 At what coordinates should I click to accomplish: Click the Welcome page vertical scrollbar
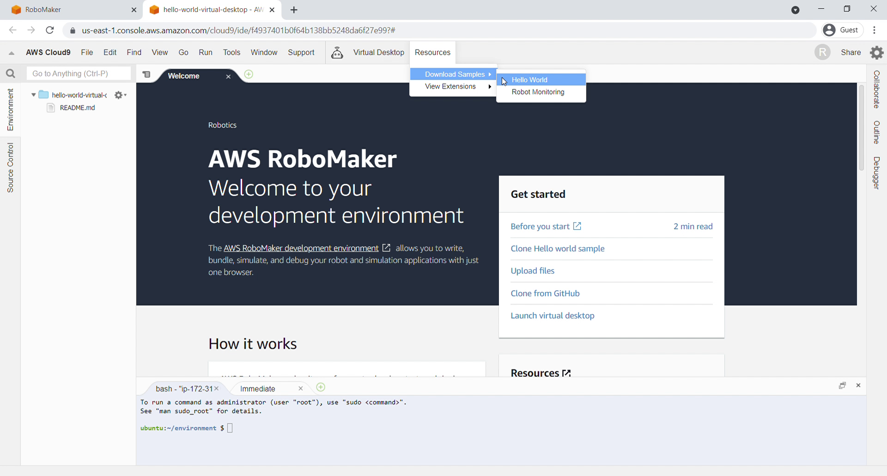click(861, 128)
